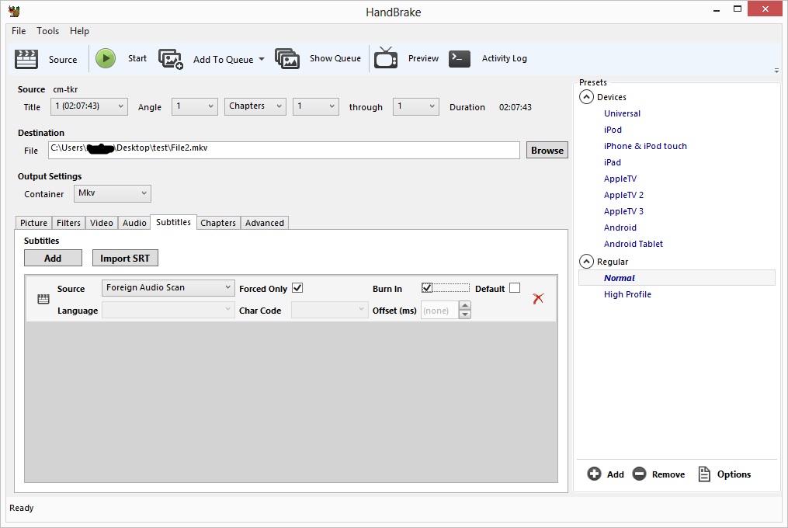Enable the Default subtitle checkbox
The height and width of the screenshot is (528, 788).
click(515, 287)
